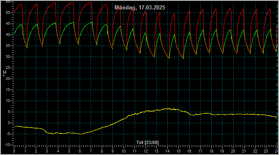The width and height of the screenshot is (279, 155).
Task: Click the yellow curve minimum near hour 6
Action: click(x=81, y=134)
